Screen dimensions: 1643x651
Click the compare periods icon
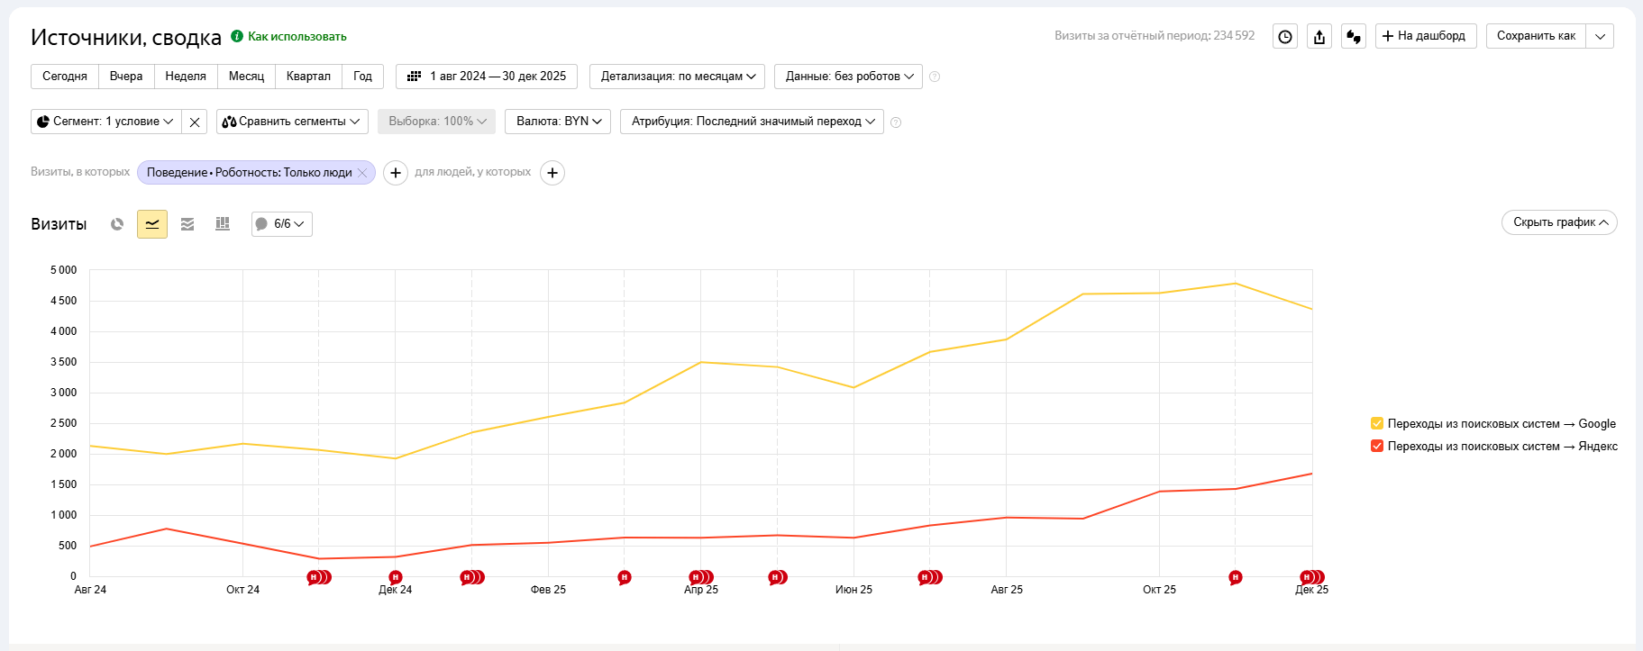[1354, 36]
